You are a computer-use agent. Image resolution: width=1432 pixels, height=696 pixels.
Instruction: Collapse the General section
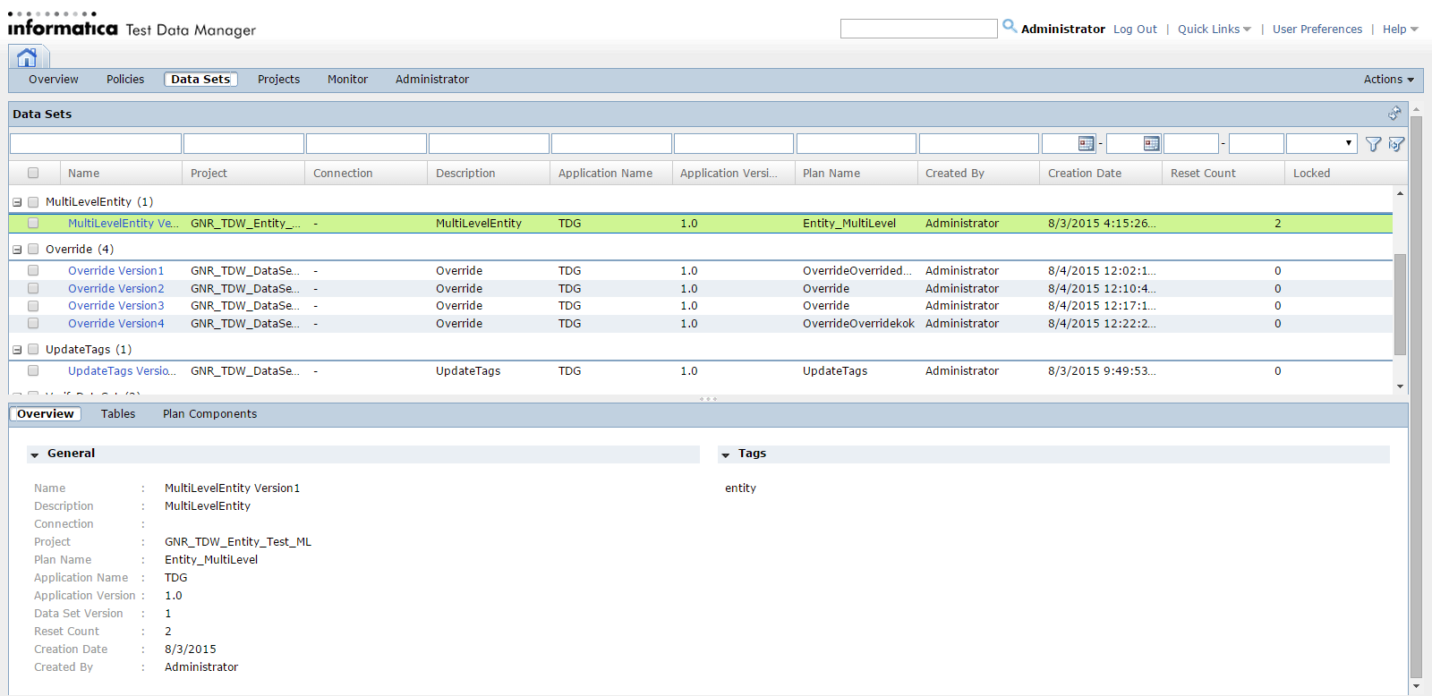(35, 454)
